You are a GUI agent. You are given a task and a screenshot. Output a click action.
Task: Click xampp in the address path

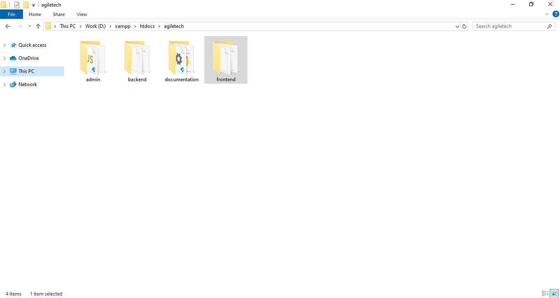coord(123,26)
